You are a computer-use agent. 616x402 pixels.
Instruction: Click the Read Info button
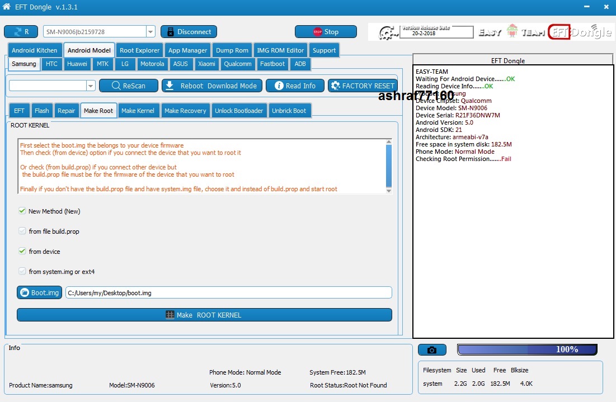pos(295,86)
